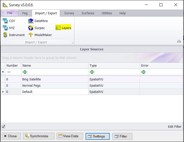Open the Instrument import tool
Viewport: 184px width, 142px height.
click(5, 35)
